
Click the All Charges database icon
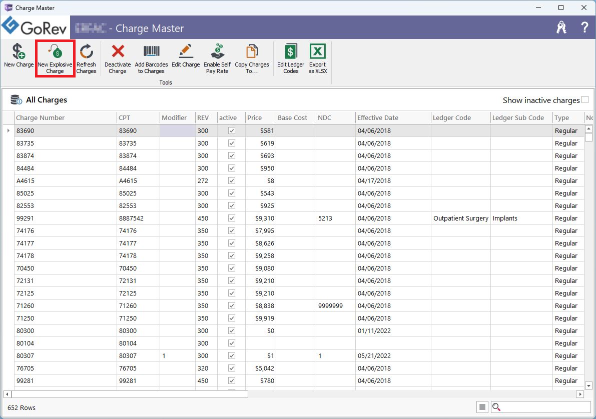click(x=16, y=100)
